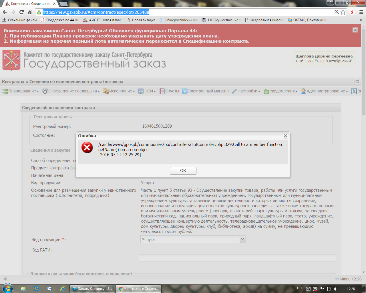Click the user box Щеглова Дарина Сергеевна

tap(324, 59)
